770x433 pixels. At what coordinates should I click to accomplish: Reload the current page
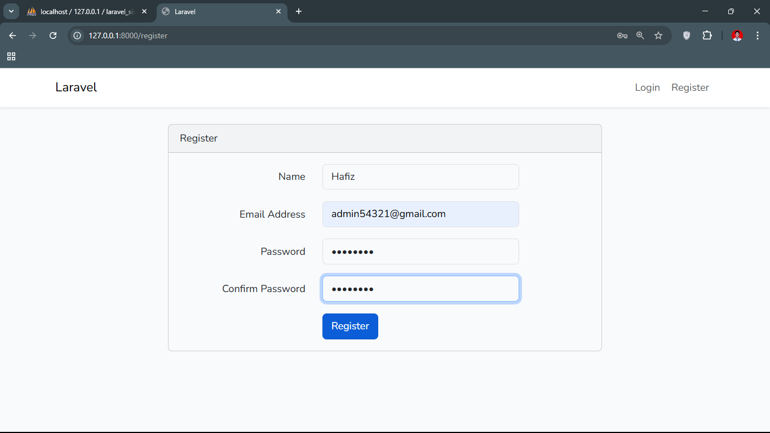53,36
